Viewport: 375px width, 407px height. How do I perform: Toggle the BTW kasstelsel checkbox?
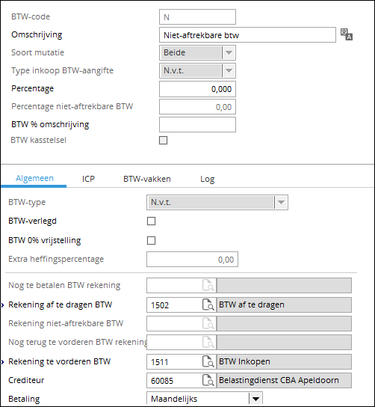[x=163, y=141]
